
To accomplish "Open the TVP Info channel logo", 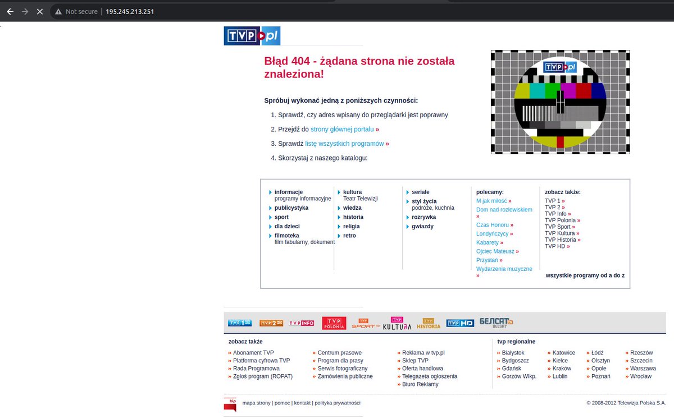I will pos(302,323).
